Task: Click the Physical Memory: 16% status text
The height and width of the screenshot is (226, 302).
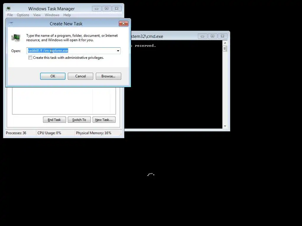Action: (93, 133)
